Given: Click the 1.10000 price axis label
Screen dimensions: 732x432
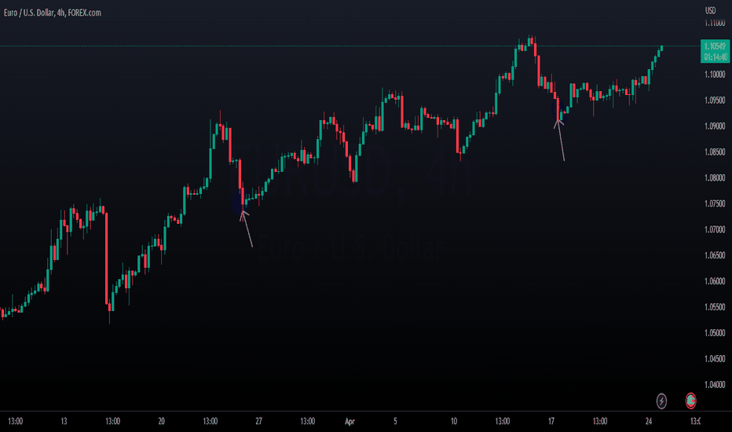Looking at the screenshot, I should pos(715,75).
